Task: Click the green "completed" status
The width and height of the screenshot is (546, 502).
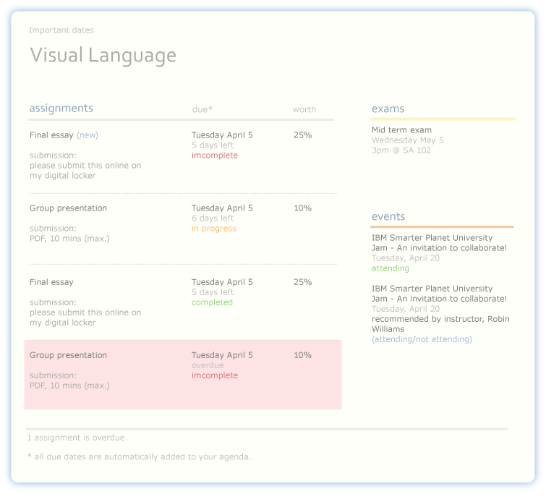Action: pyautogui.click(x=212, y=303)
